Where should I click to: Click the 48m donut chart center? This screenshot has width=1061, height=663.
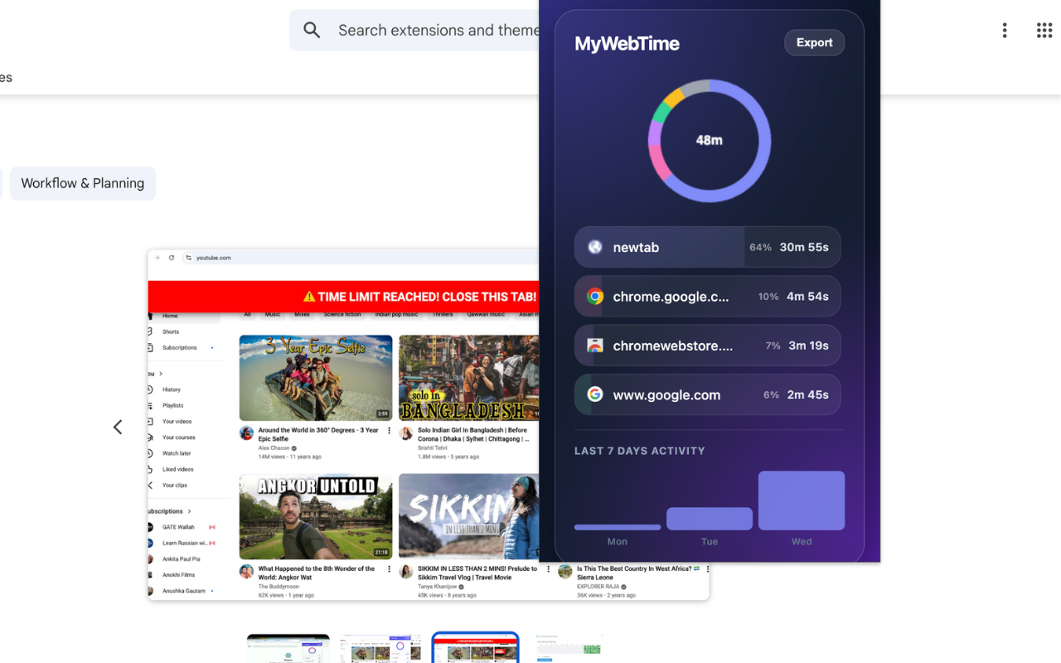click(x=709, y=141)
